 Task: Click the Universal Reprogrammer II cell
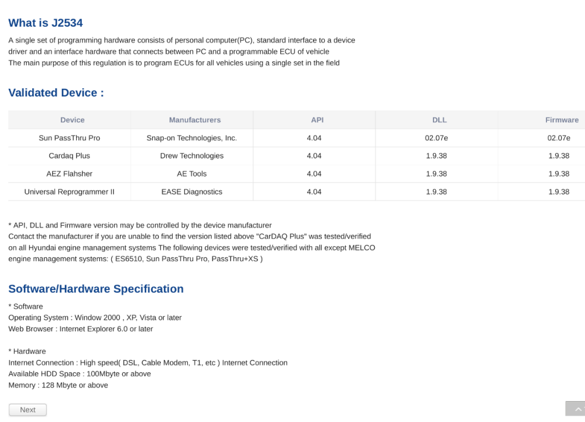pyautogui.click(x=70, y=192)
